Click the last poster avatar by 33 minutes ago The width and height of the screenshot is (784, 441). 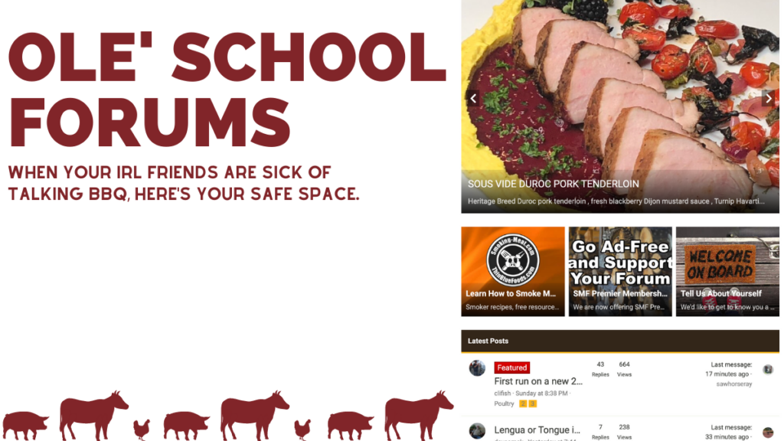coord(768,433)
